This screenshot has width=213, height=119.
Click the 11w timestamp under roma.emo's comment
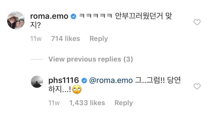[36, 39]
